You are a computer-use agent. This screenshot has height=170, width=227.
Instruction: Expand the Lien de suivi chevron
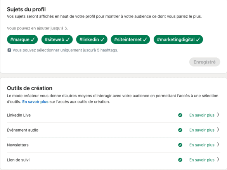tap(218, 160)
